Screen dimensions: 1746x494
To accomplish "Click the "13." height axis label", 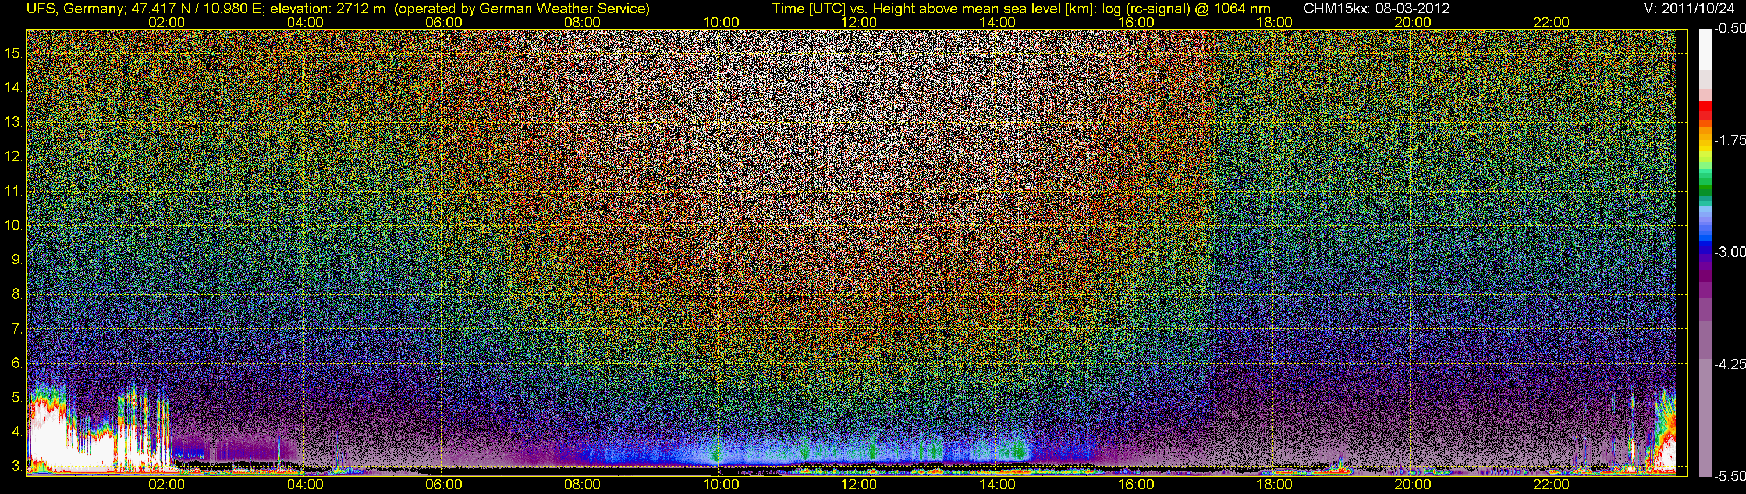I will pos(13,123).
